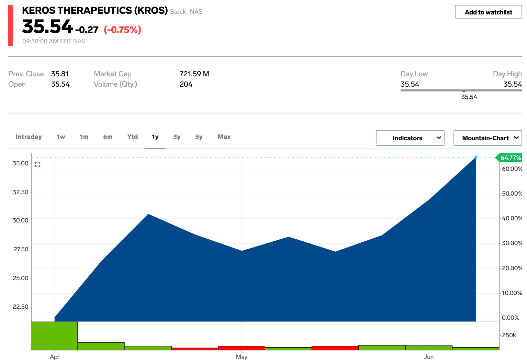Select the 1w time range
The image size is (527, 361).
point(61,137)
